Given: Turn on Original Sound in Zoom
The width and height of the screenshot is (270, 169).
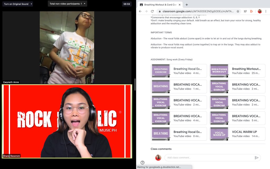Looking at the screenshot, I should coord(16,4).
